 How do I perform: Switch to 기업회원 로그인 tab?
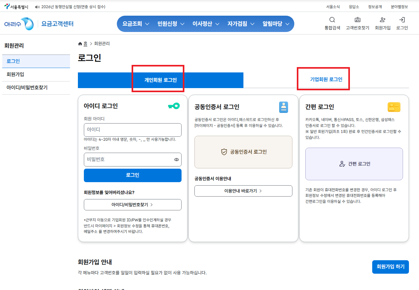(326, 80)
